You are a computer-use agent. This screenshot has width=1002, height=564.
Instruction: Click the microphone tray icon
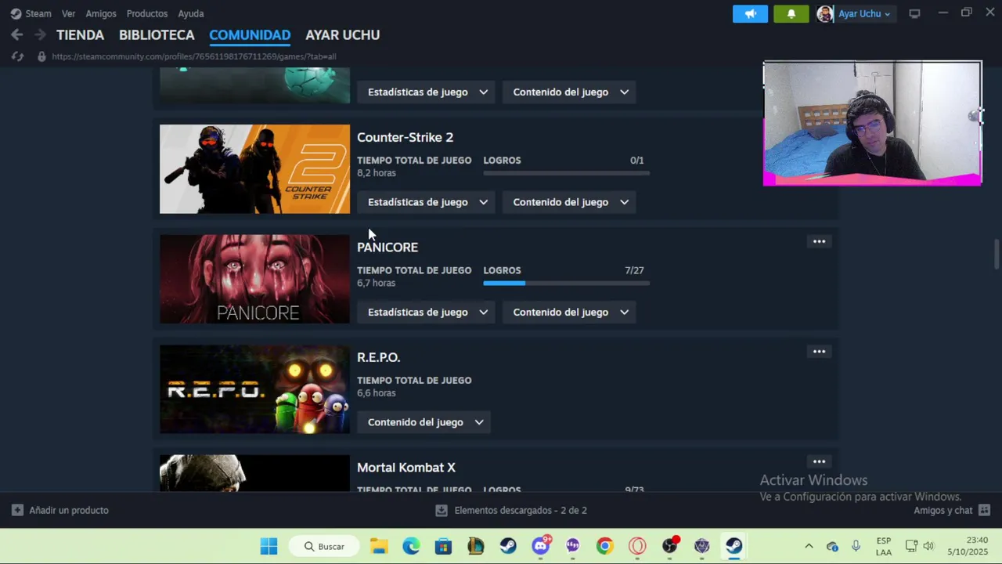(x=856, y=546)
